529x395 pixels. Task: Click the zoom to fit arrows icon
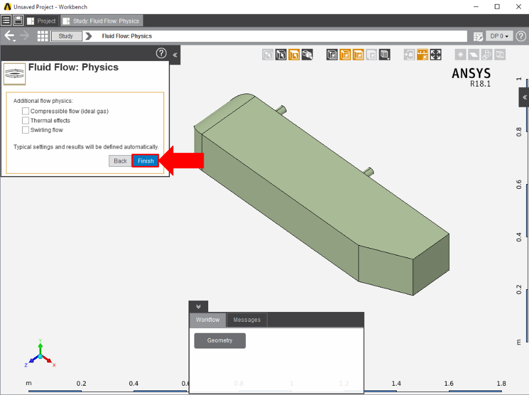coord(436,55)
